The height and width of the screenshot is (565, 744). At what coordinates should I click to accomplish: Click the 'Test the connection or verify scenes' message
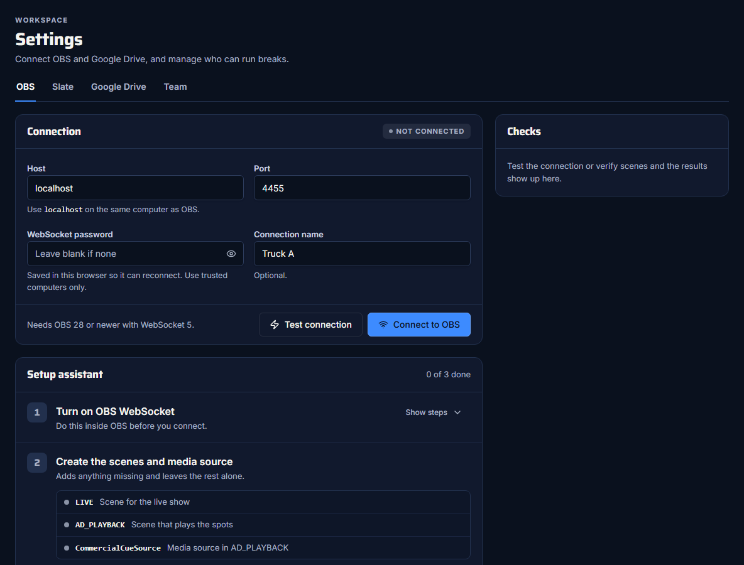tap(608, 172)
